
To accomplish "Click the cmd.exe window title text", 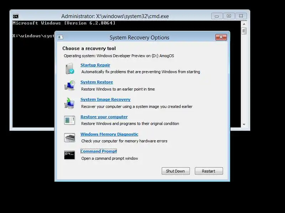I will point(115,16).
